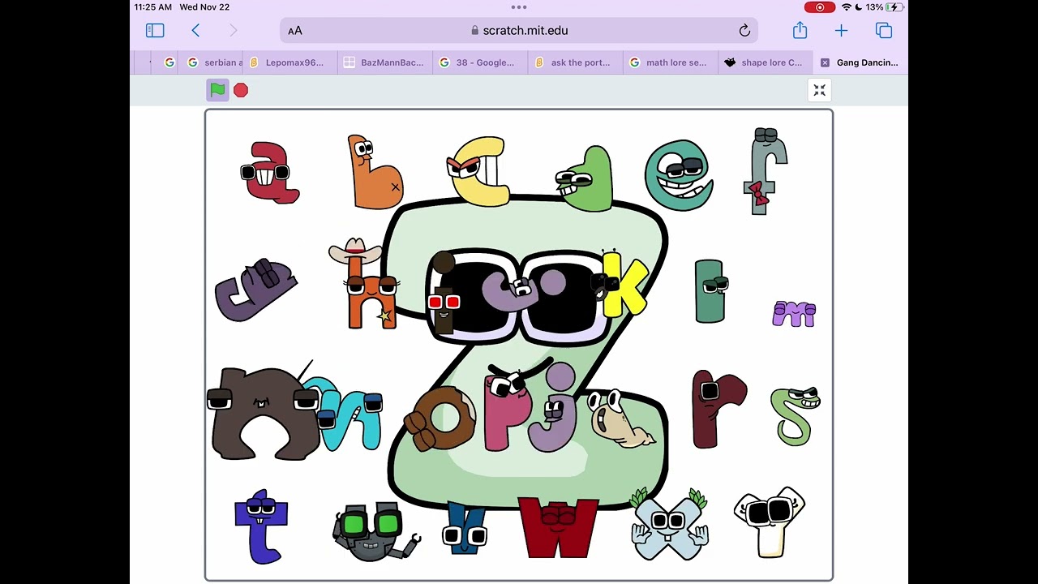Open the Share sheet

pos(800,30)
